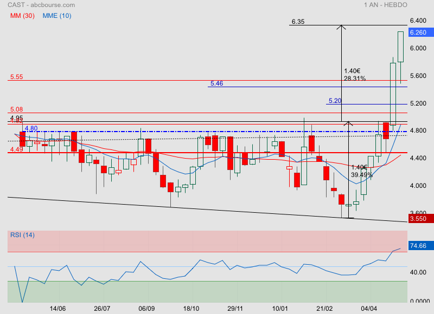
Task: Click the 14/06 date axis label
Action: click(x=58, y=309)
